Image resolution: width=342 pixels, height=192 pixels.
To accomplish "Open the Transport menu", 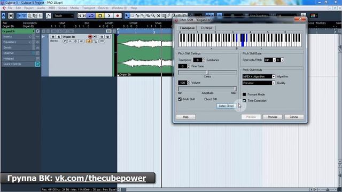I will coord(88,8).
